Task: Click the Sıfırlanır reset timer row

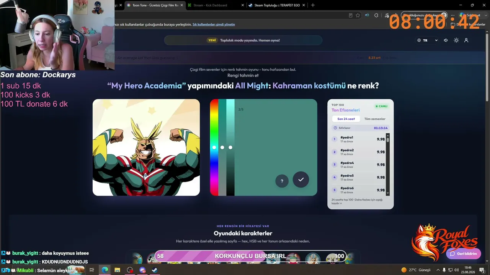Action: coord(361,128)
